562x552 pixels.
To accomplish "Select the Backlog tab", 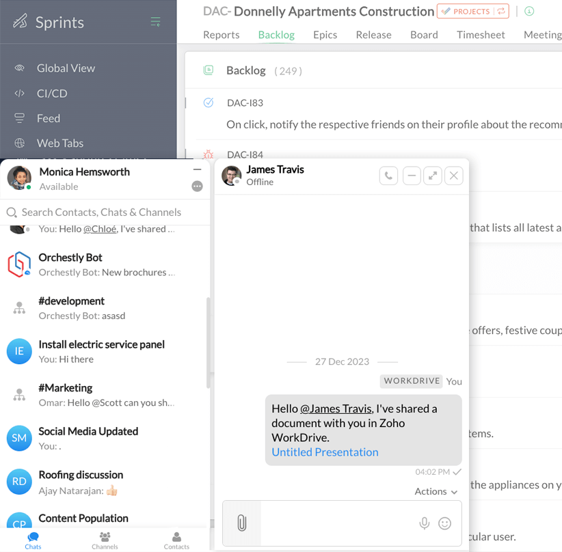I will [276, 35].
